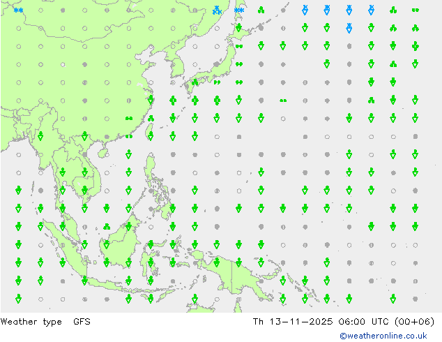Click the green rain symbol over Cambodia
The height and width of the screenshot is (342, 442).
tap(84, 191)
